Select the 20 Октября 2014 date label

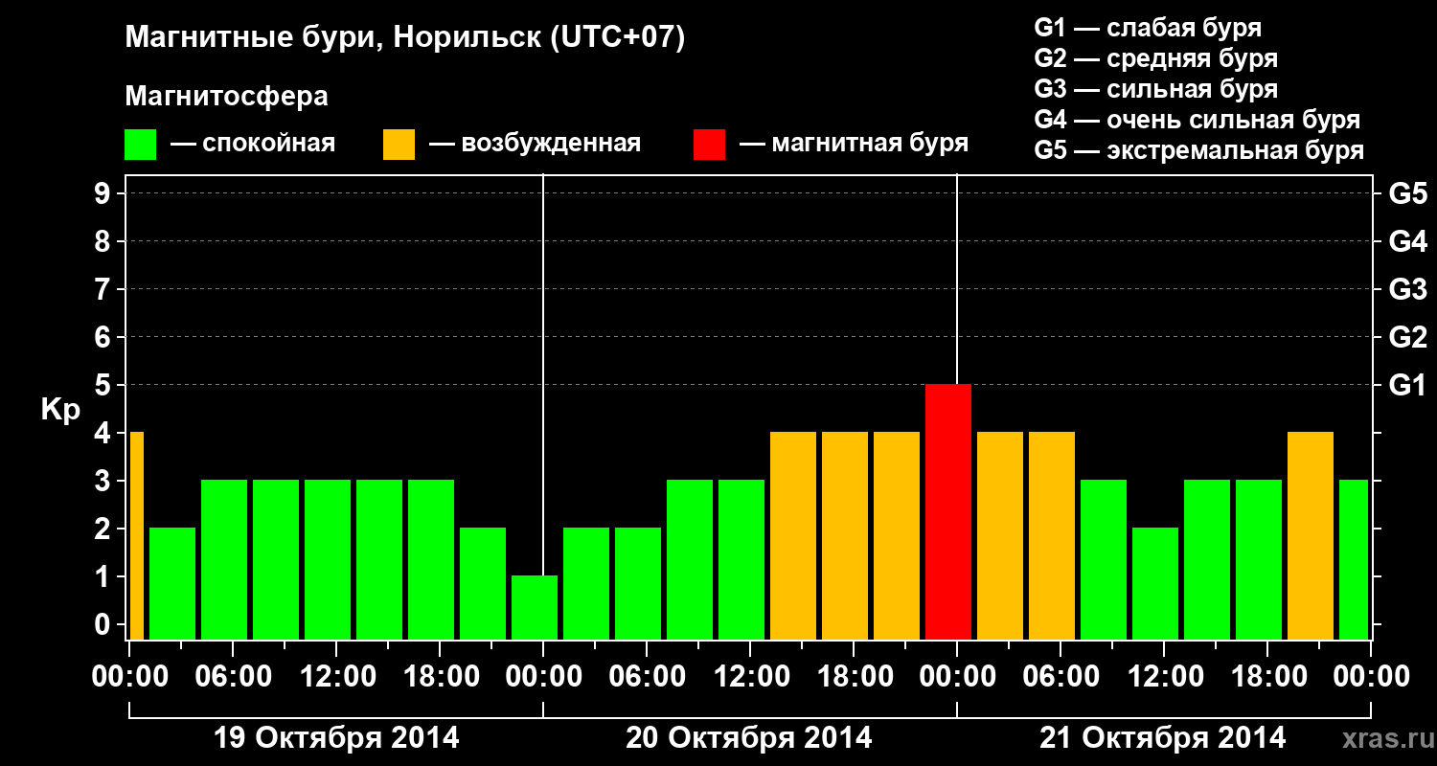(749, 738)
